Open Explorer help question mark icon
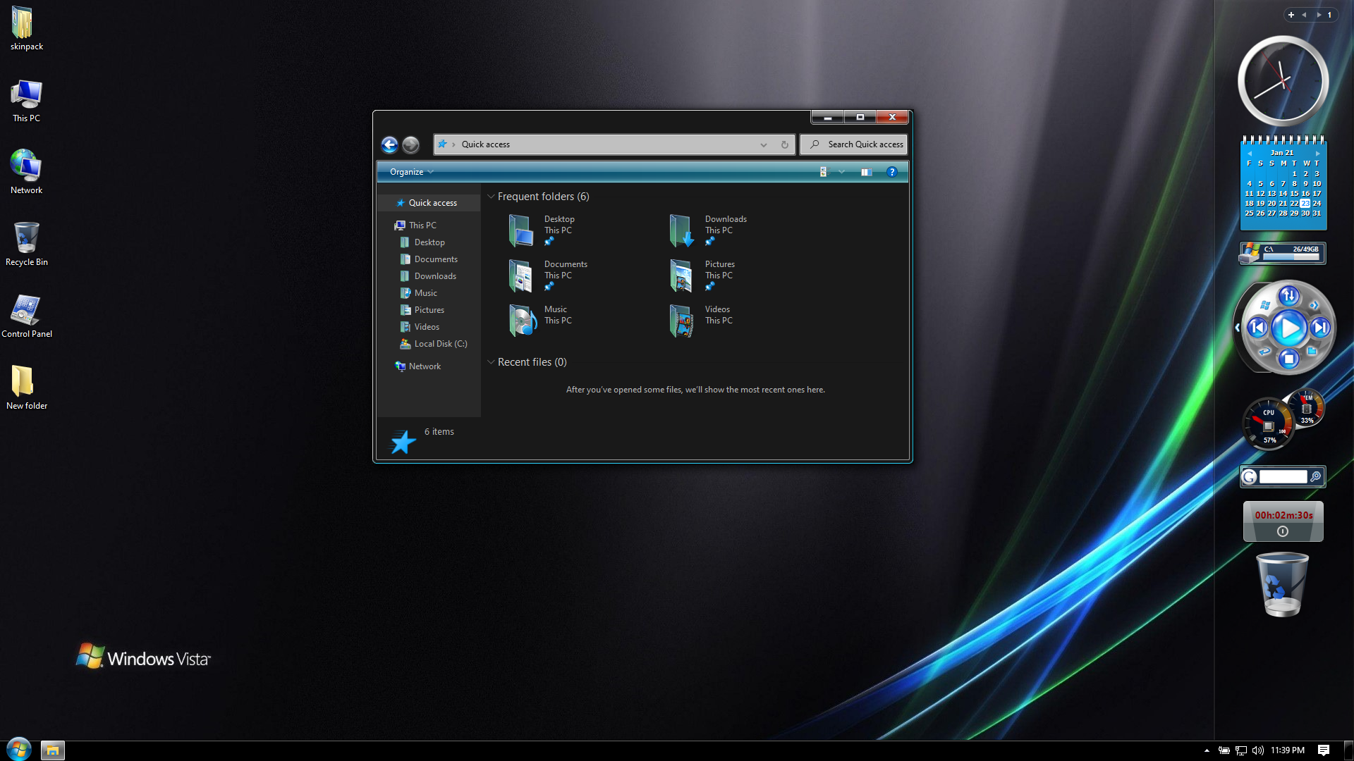 click(x=891, y=172)
